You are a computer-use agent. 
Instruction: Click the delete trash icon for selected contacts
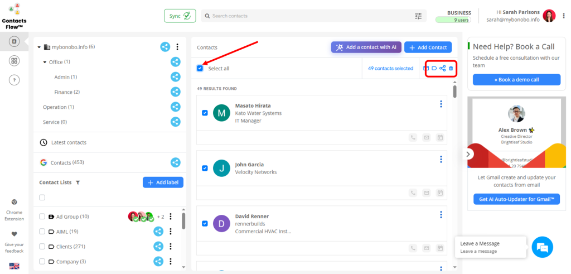[x=451, y=68]
